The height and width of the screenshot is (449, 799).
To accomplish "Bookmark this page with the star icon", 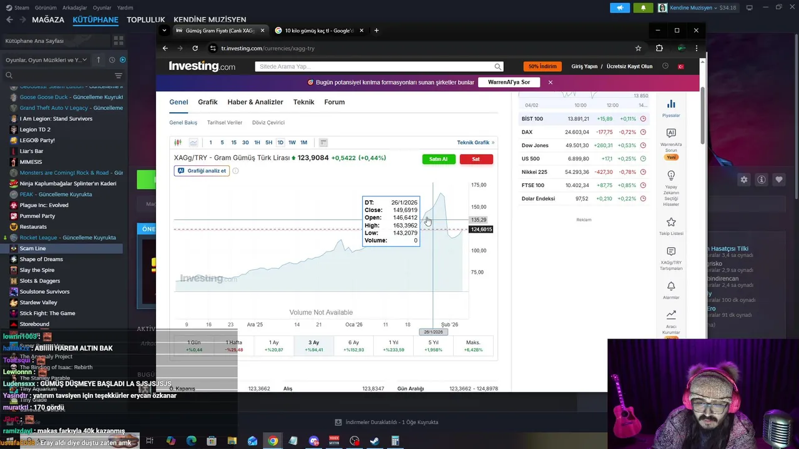I will (638, 48).
